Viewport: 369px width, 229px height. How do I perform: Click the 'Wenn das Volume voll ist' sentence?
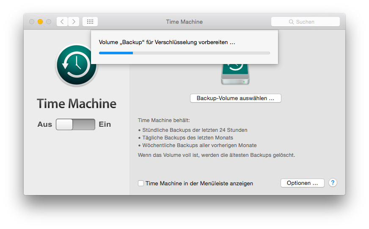pyautogui.click(x=216, y=155)
